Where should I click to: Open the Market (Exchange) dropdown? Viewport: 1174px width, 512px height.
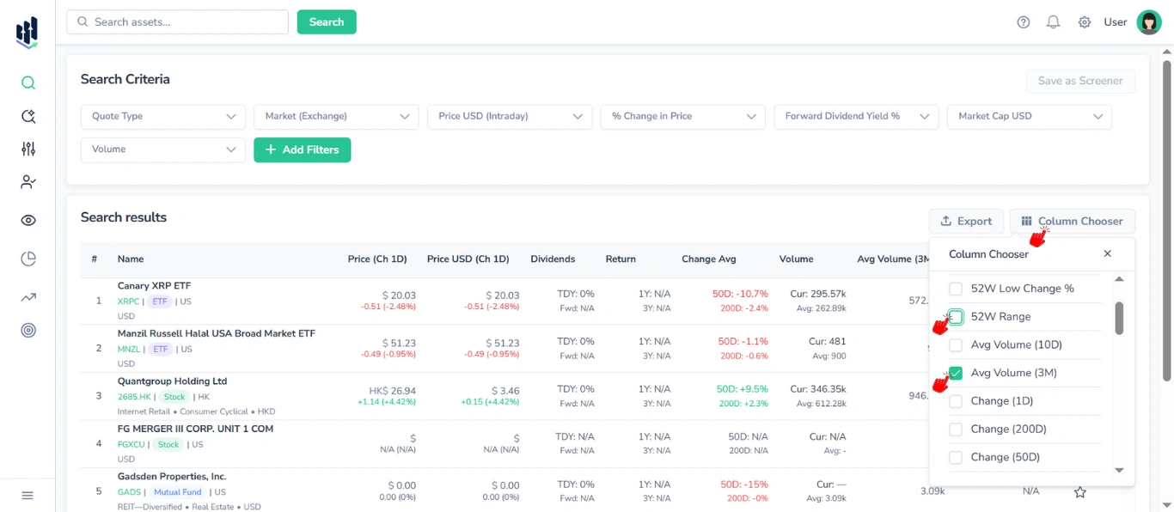336,117
